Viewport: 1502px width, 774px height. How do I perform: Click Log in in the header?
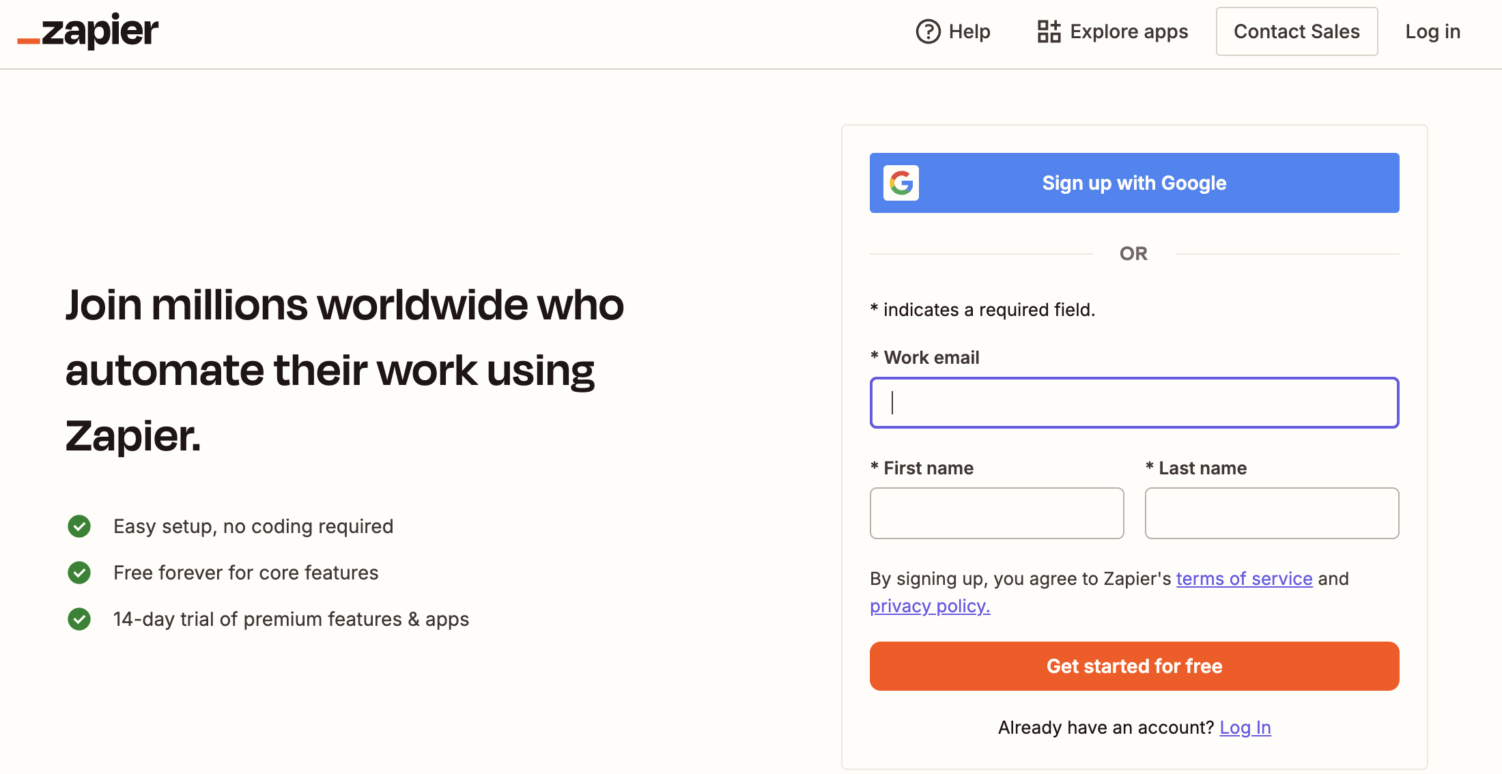[x=1432, y=31]
